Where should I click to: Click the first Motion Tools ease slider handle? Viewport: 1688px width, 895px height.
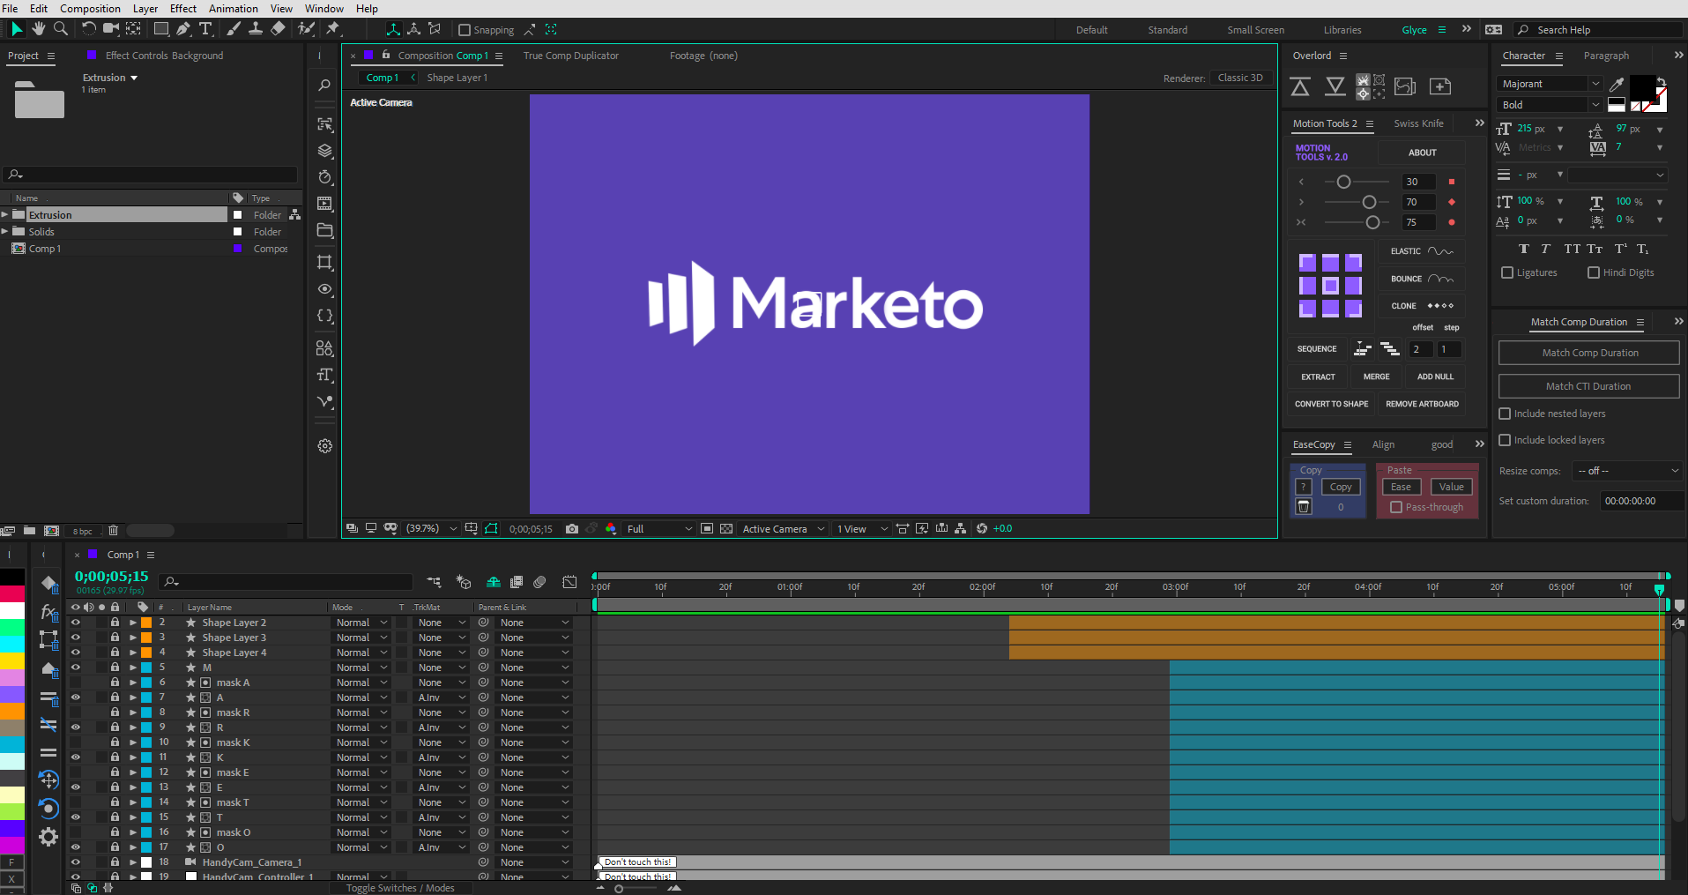click(1343, 182)
